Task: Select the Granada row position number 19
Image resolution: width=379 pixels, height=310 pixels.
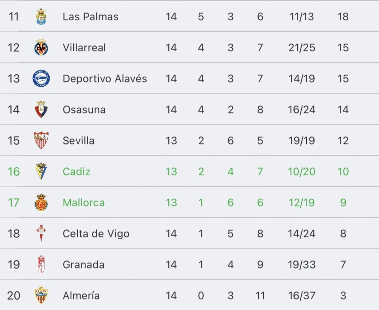Action: [x=14, y=264]
